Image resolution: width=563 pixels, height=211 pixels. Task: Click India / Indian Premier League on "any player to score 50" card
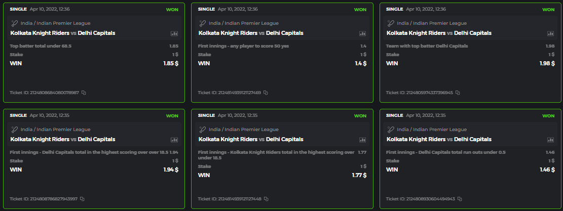(x=244, y=23)
